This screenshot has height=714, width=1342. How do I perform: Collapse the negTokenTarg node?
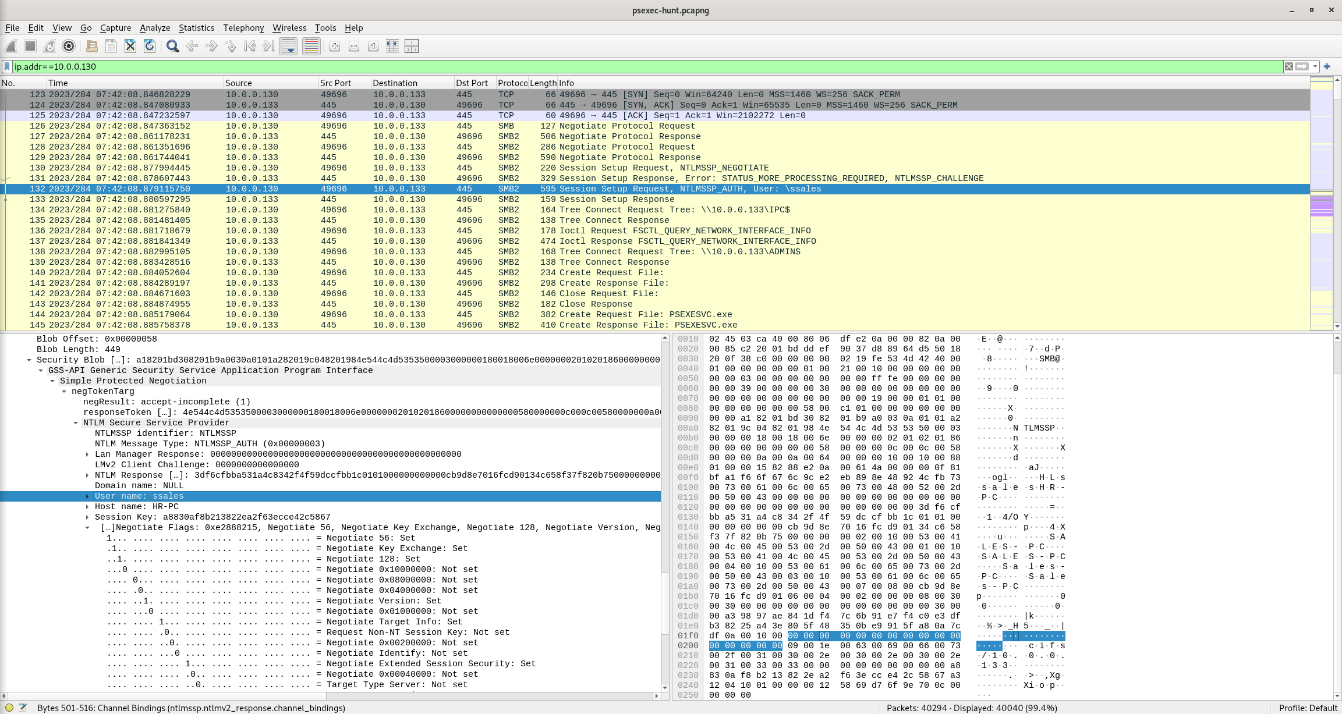(x=64, y=391)
